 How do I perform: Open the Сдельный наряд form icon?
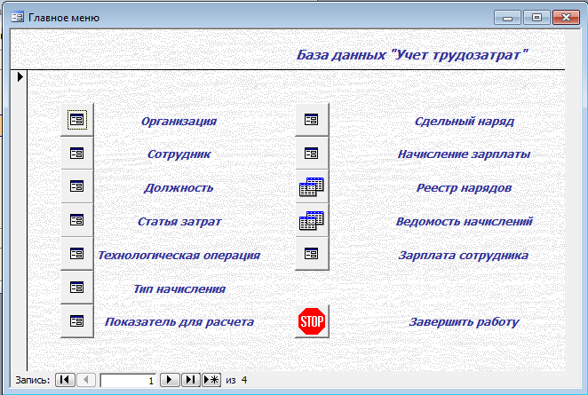pos(312,120)
